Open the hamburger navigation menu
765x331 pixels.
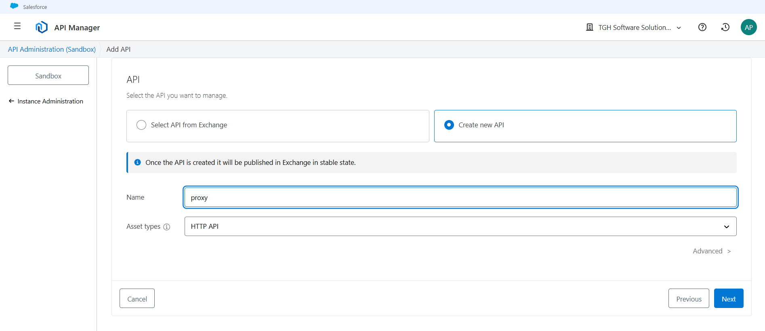click(x=17, y=26)
